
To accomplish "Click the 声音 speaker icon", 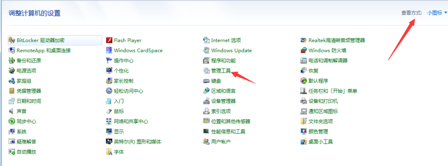I will click(12, 111).
